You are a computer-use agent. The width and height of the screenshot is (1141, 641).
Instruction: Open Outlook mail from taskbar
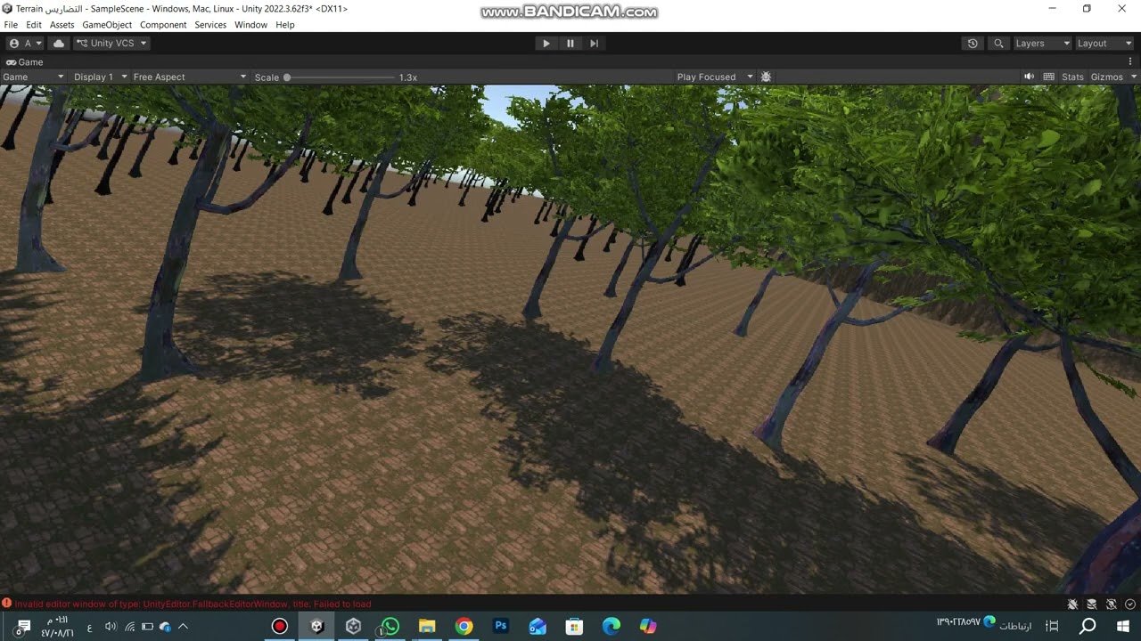538,626
